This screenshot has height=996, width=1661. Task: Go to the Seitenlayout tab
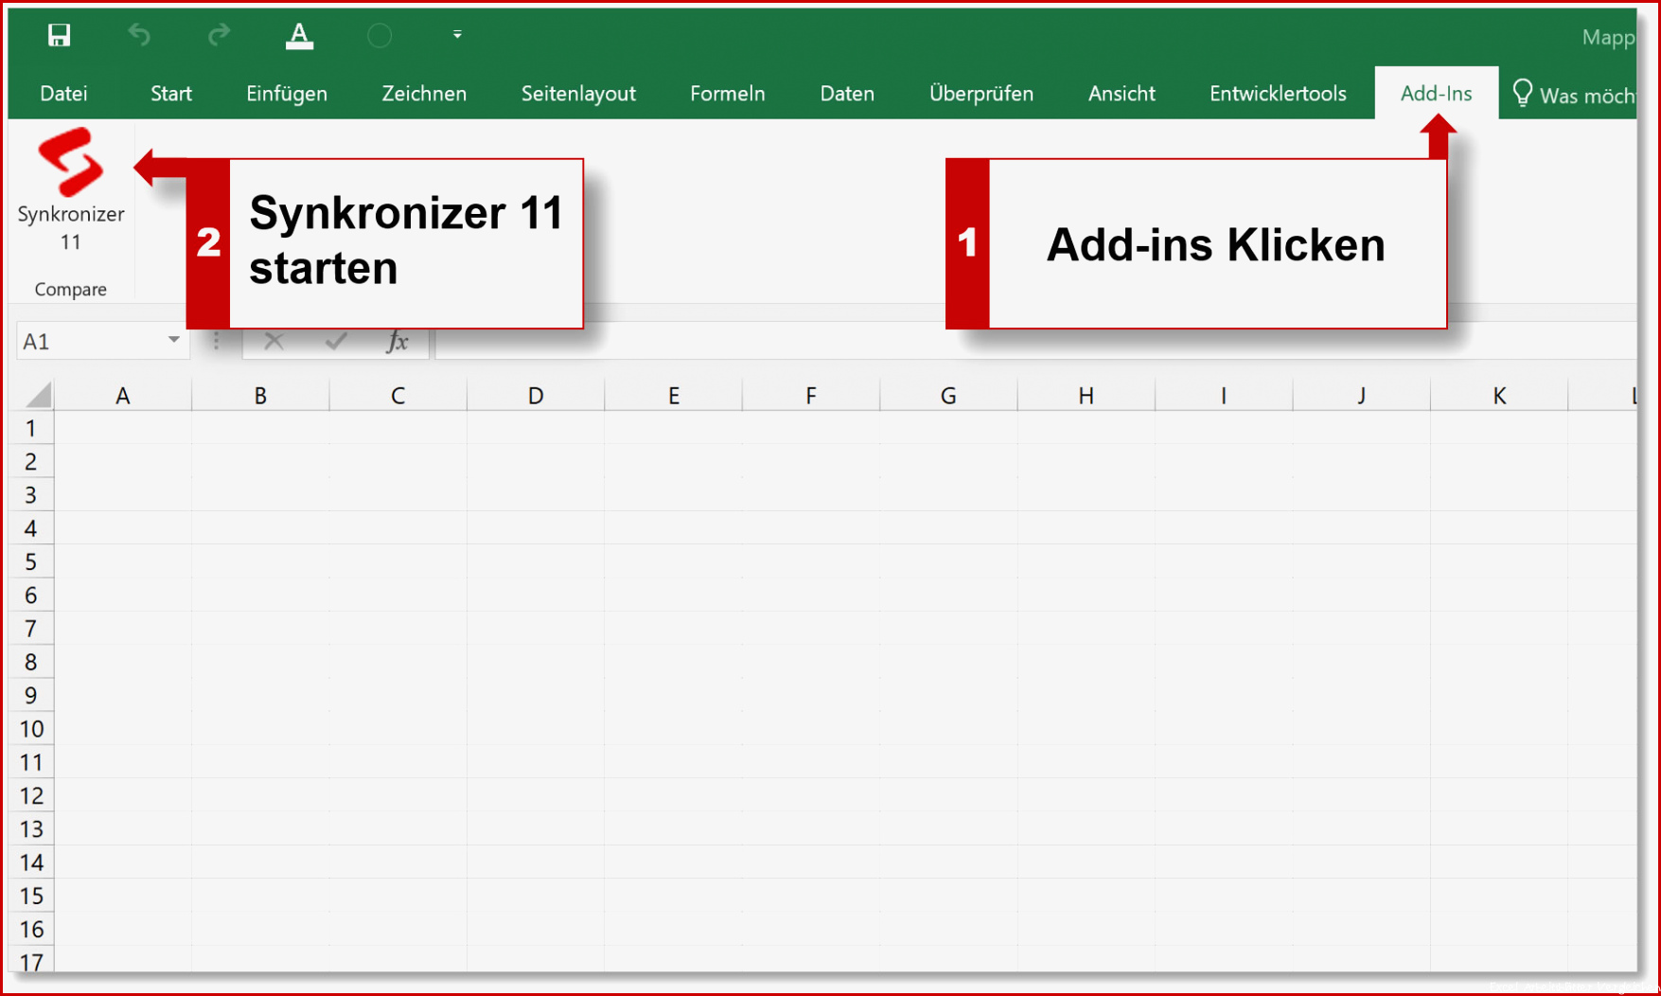[578, 94]
